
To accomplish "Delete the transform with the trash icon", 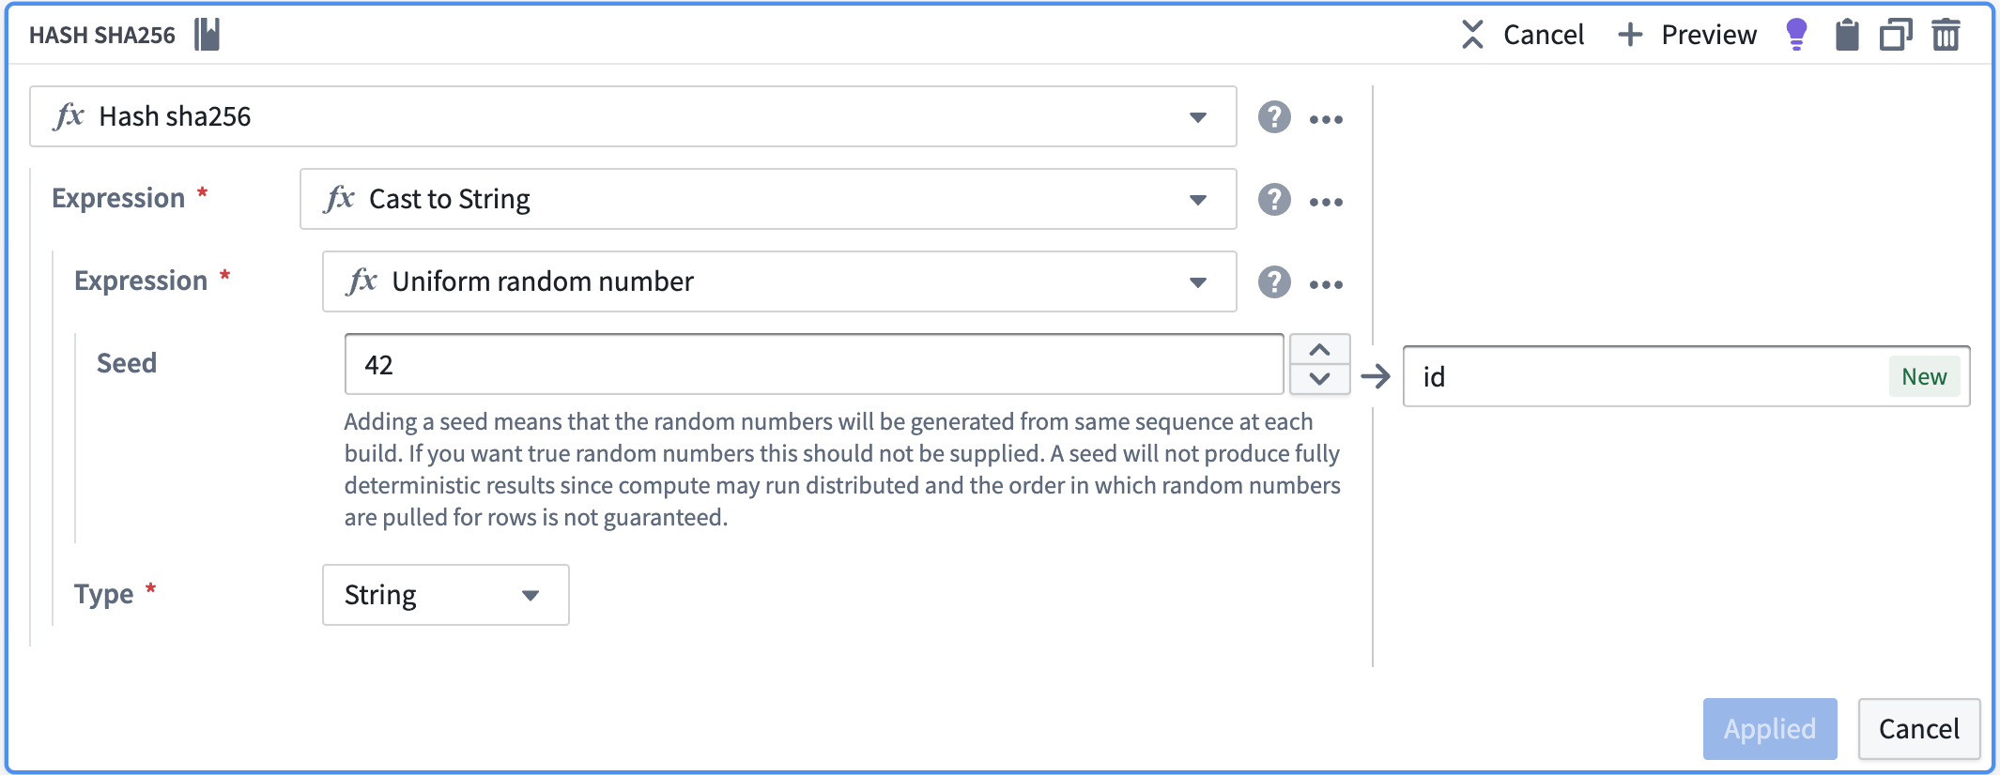I will point(1946,34).
